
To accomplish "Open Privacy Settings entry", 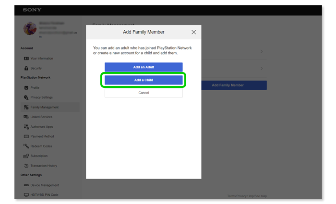I will (x=41, y=97).
